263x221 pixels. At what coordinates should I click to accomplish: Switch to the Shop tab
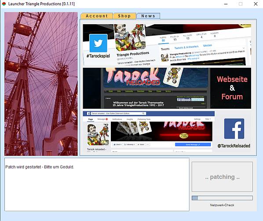(x=124, y=16)
